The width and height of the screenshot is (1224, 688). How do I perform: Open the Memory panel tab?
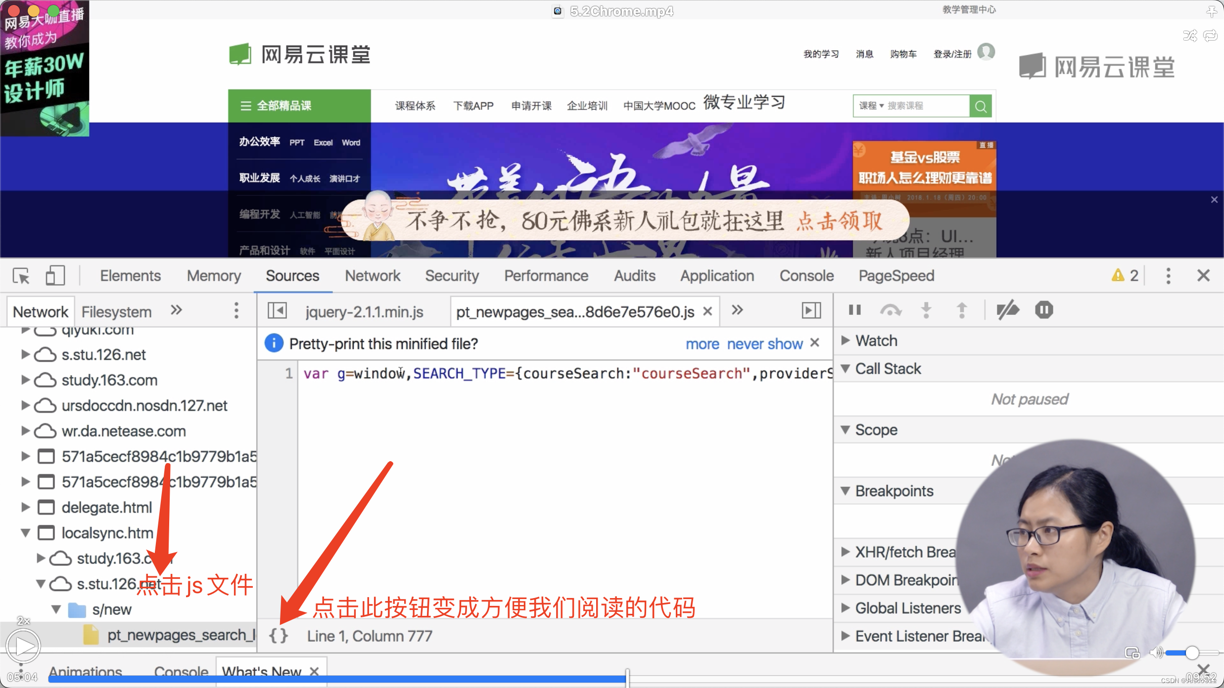point(214,276)
